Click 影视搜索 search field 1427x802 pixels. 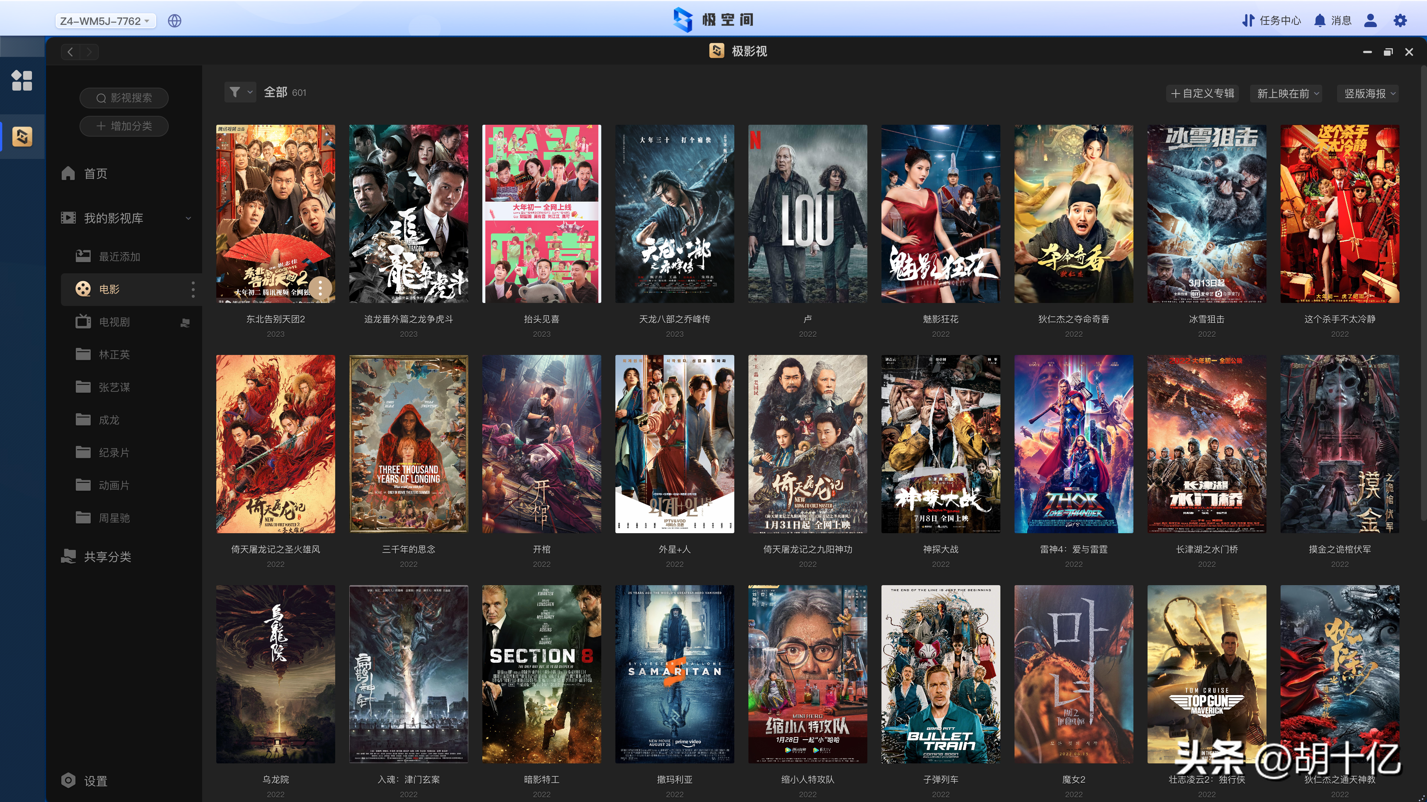124,98
